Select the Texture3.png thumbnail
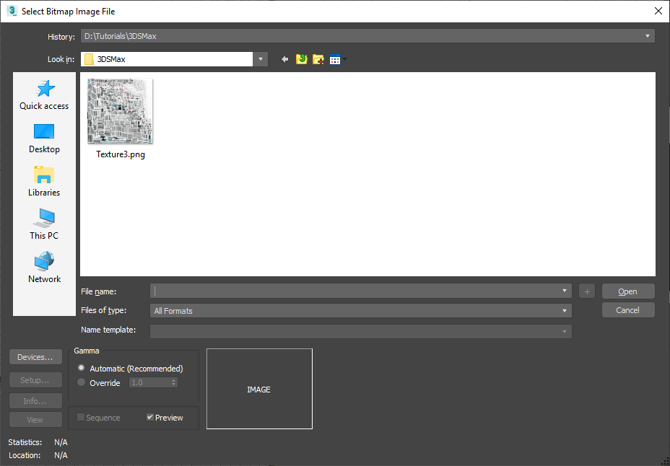Viewport: 670px width, 466px height. [x=120, y=111]
